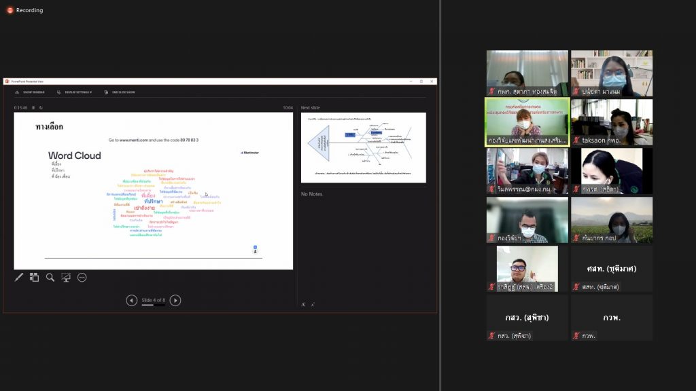Click the Slide 4 of 8 progress indicator
The height and width of the screenshot is (391, 696).
click(x=153, y=301)
